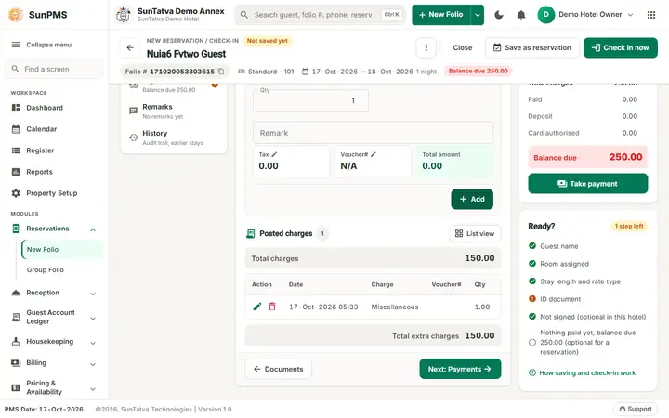The image size is (669, 418).
Task: Click Check in now
Action: click(x=621, y=47)
